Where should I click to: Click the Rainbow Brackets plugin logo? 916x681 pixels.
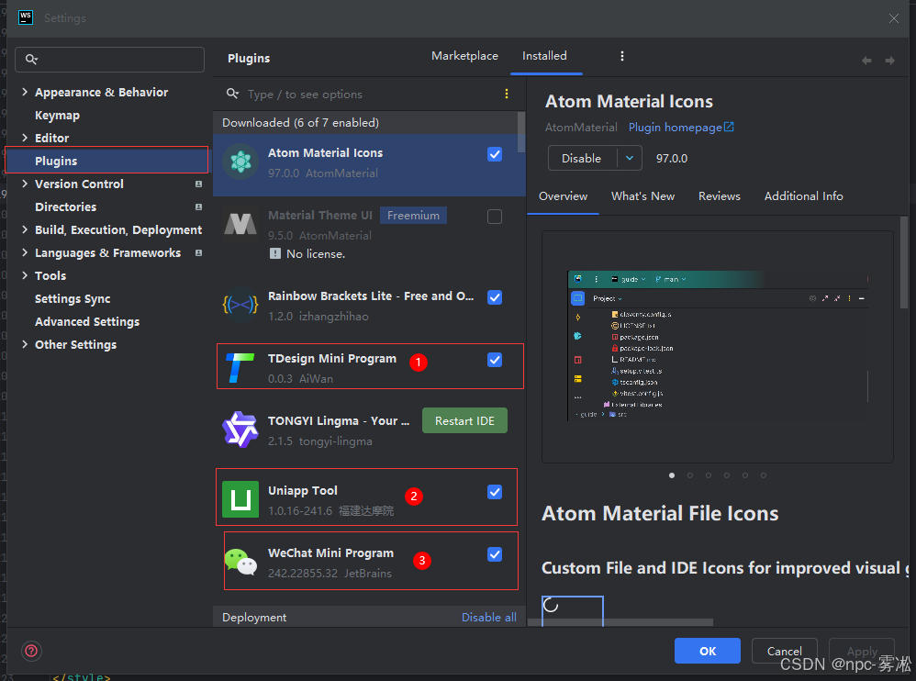[240, 305]
